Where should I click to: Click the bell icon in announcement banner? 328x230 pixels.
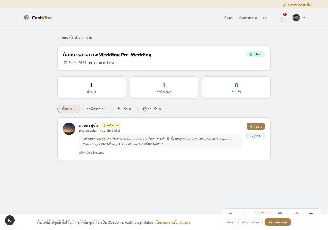[285, 5]
